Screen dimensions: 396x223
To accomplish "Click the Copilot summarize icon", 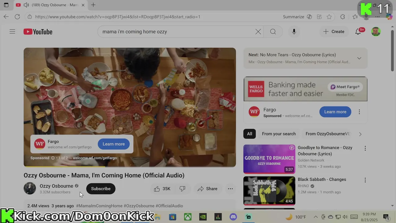I will coord(309,17).
